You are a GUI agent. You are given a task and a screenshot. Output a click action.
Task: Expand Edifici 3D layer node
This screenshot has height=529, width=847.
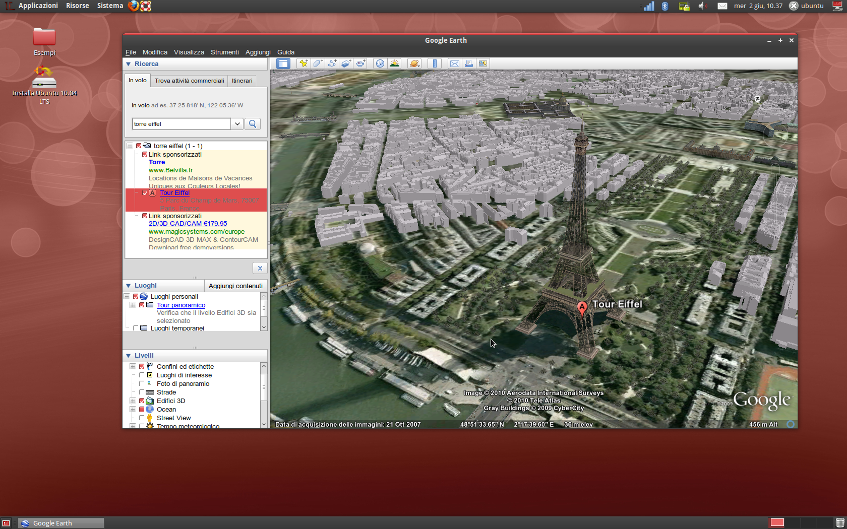click(133, 401)
